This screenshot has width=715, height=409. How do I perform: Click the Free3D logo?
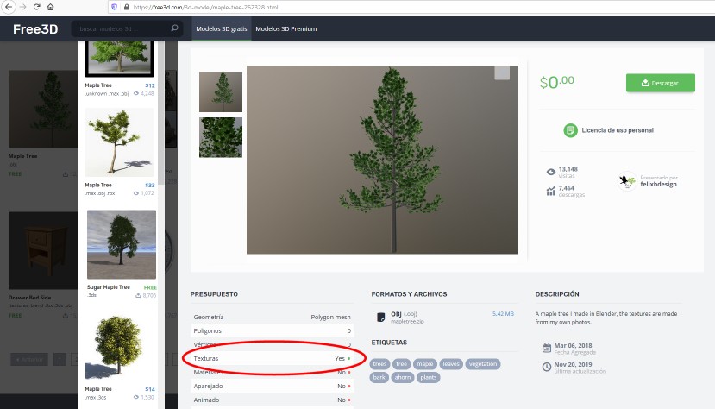coord(34,29)
